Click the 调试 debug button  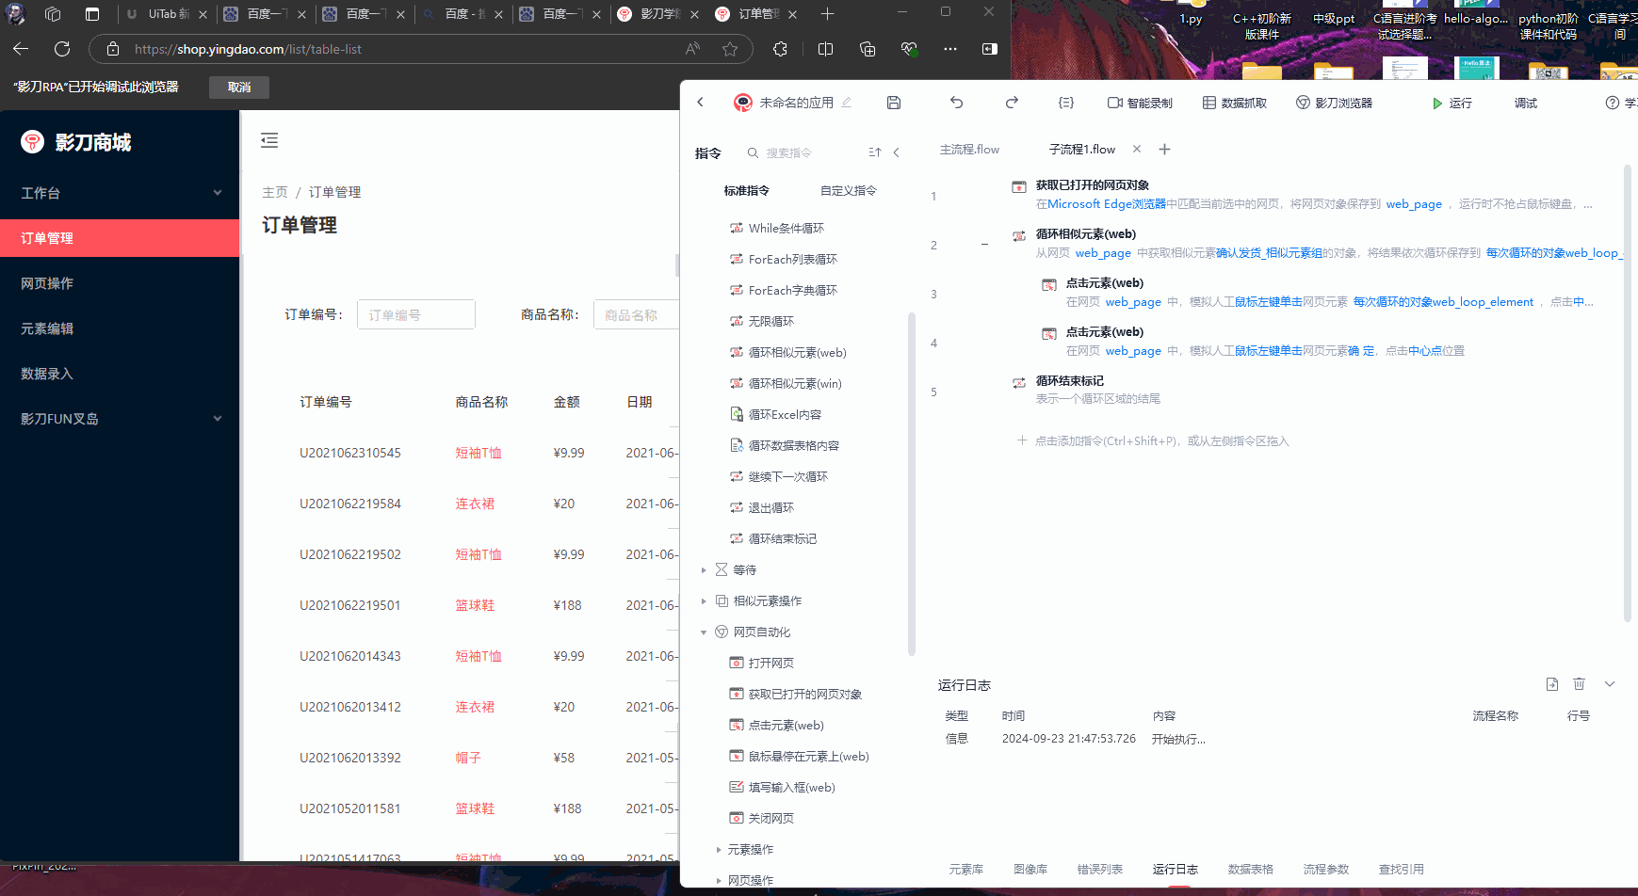pos(1526,103)
